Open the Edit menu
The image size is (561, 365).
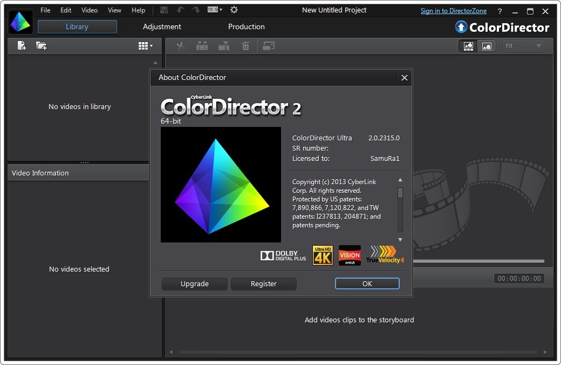coord(66,10)
